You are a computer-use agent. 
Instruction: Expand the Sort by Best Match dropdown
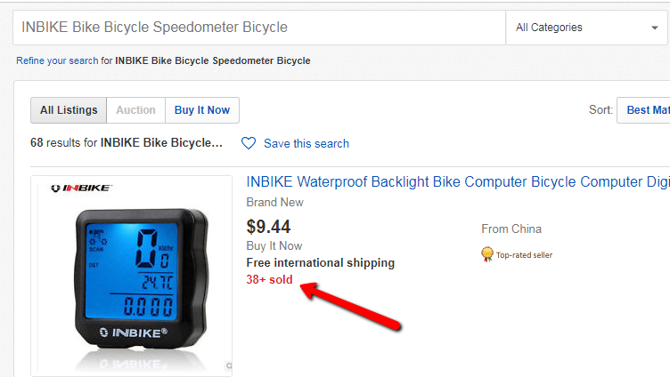pos(647,110)
